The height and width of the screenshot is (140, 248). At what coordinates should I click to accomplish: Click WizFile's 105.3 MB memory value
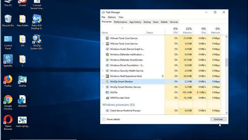(x=187, y=93)
